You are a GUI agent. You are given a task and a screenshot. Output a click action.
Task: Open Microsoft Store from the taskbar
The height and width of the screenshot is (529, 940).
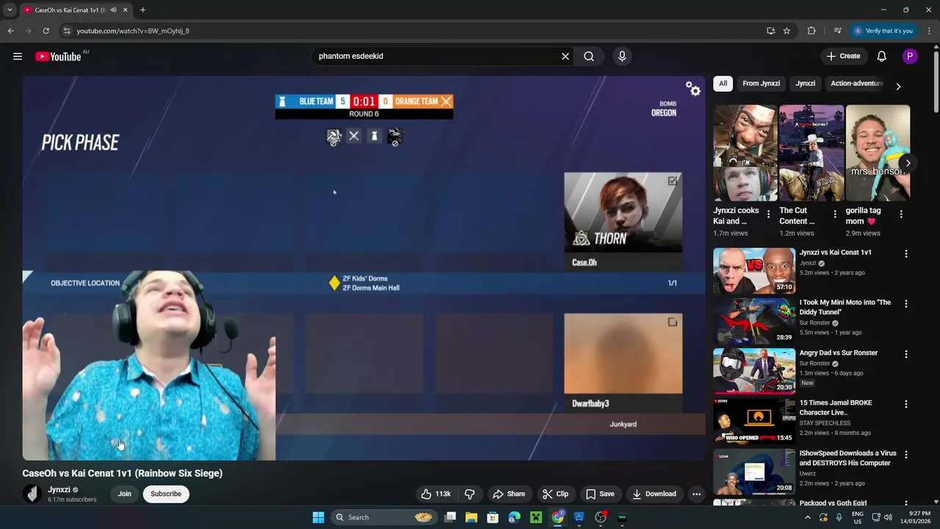point(493,517)
